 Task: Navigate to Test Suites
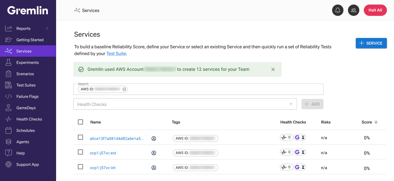(26, 85)
